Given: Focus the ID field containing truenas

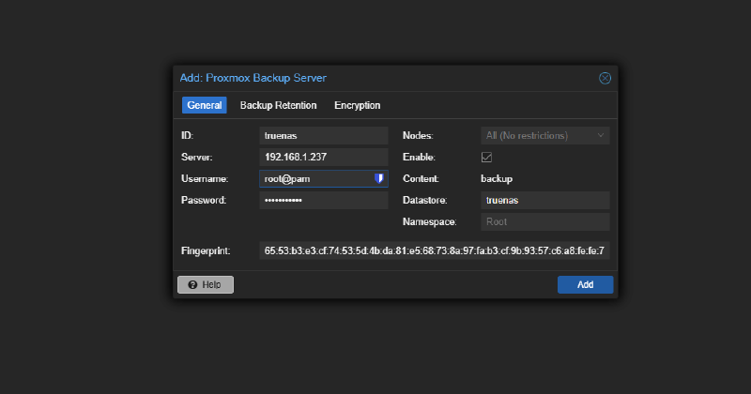Looking at the screenshot, I should click(x=324, y=135).
